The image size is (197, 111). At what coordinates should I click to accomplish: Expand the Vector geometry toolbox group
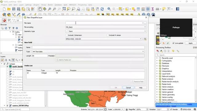point(157,95)
